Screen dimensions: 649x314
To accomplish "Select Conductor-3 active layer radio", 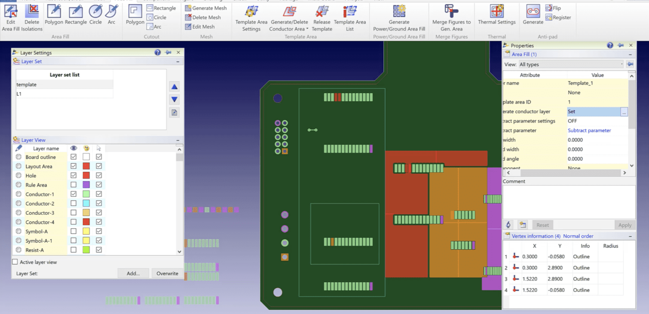I will (18, 213).
